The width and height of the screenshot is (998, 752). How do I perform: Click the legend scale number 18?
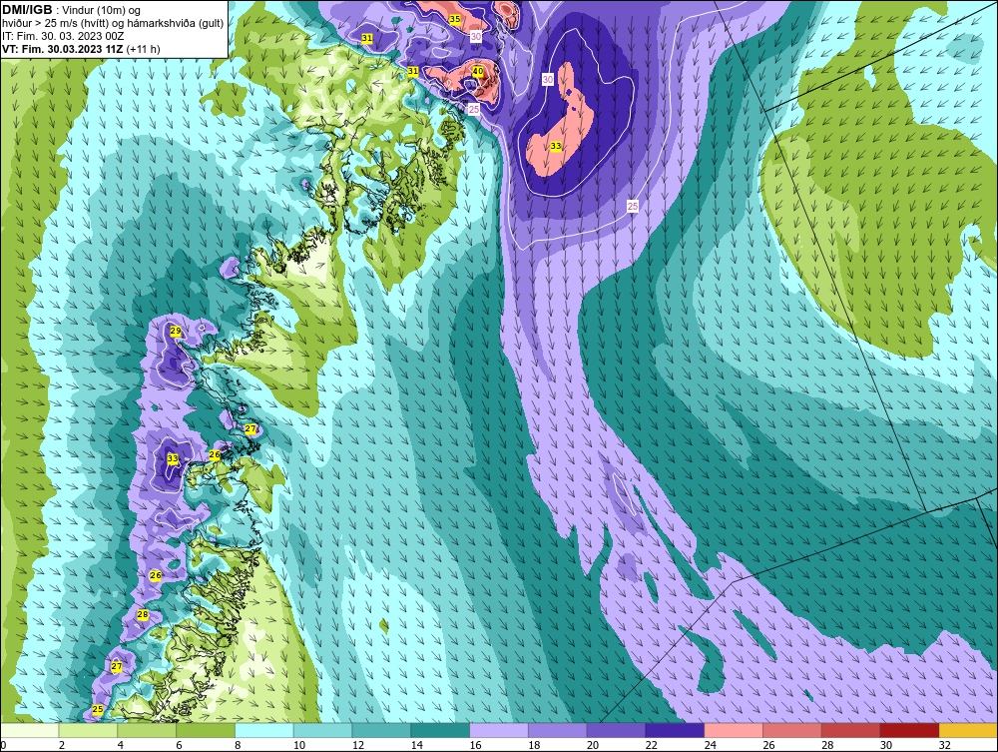(533, 745)
